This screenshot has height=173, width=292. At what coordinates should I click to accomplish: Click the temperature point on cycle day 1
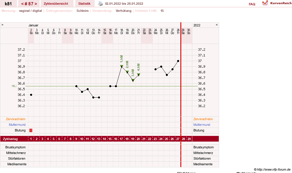pos(31,95)
